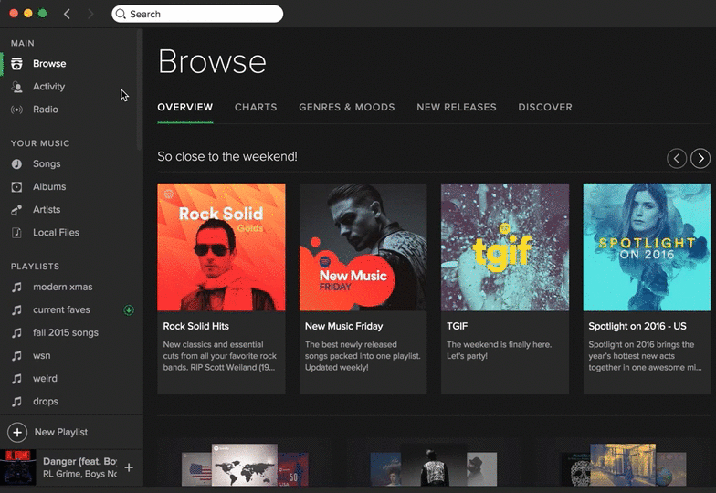
Task: Switch to Genres & Moods tab
Action: coord(346,107)
